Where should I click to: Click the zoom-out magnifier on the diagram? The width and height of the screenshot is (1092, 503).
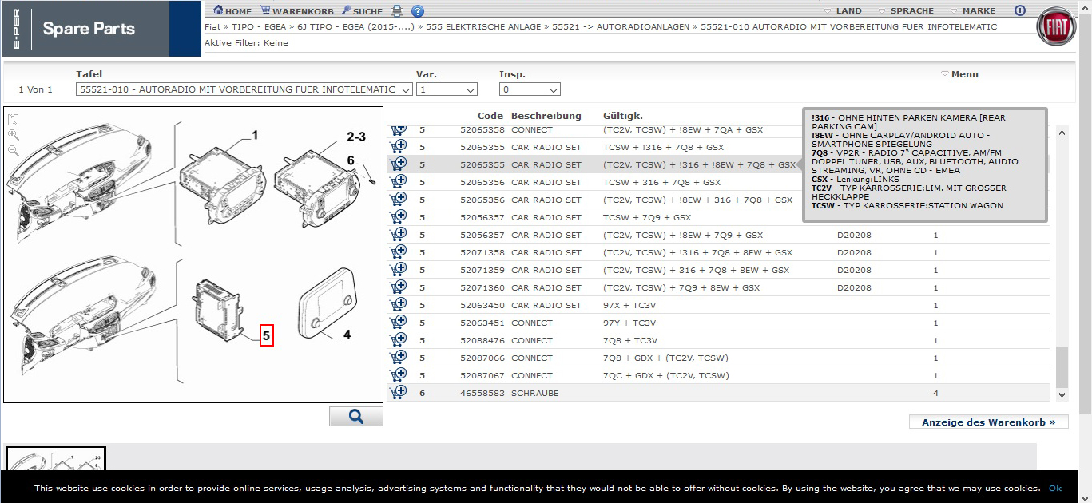click(x=14, y=150)
